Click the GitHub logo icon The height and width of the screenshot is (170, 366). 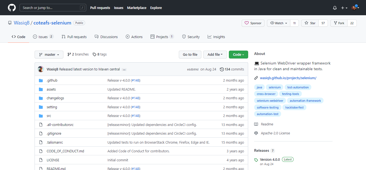[12, 8]
